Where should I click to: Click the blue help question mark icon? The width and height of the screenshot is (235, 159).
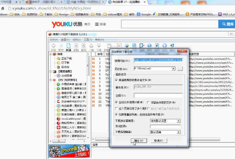click(x=149, y=46)
